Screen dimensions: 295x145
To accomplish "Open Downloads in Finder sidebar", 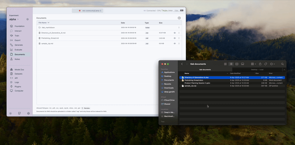I will pyautogui.click(x=168, y=88).
